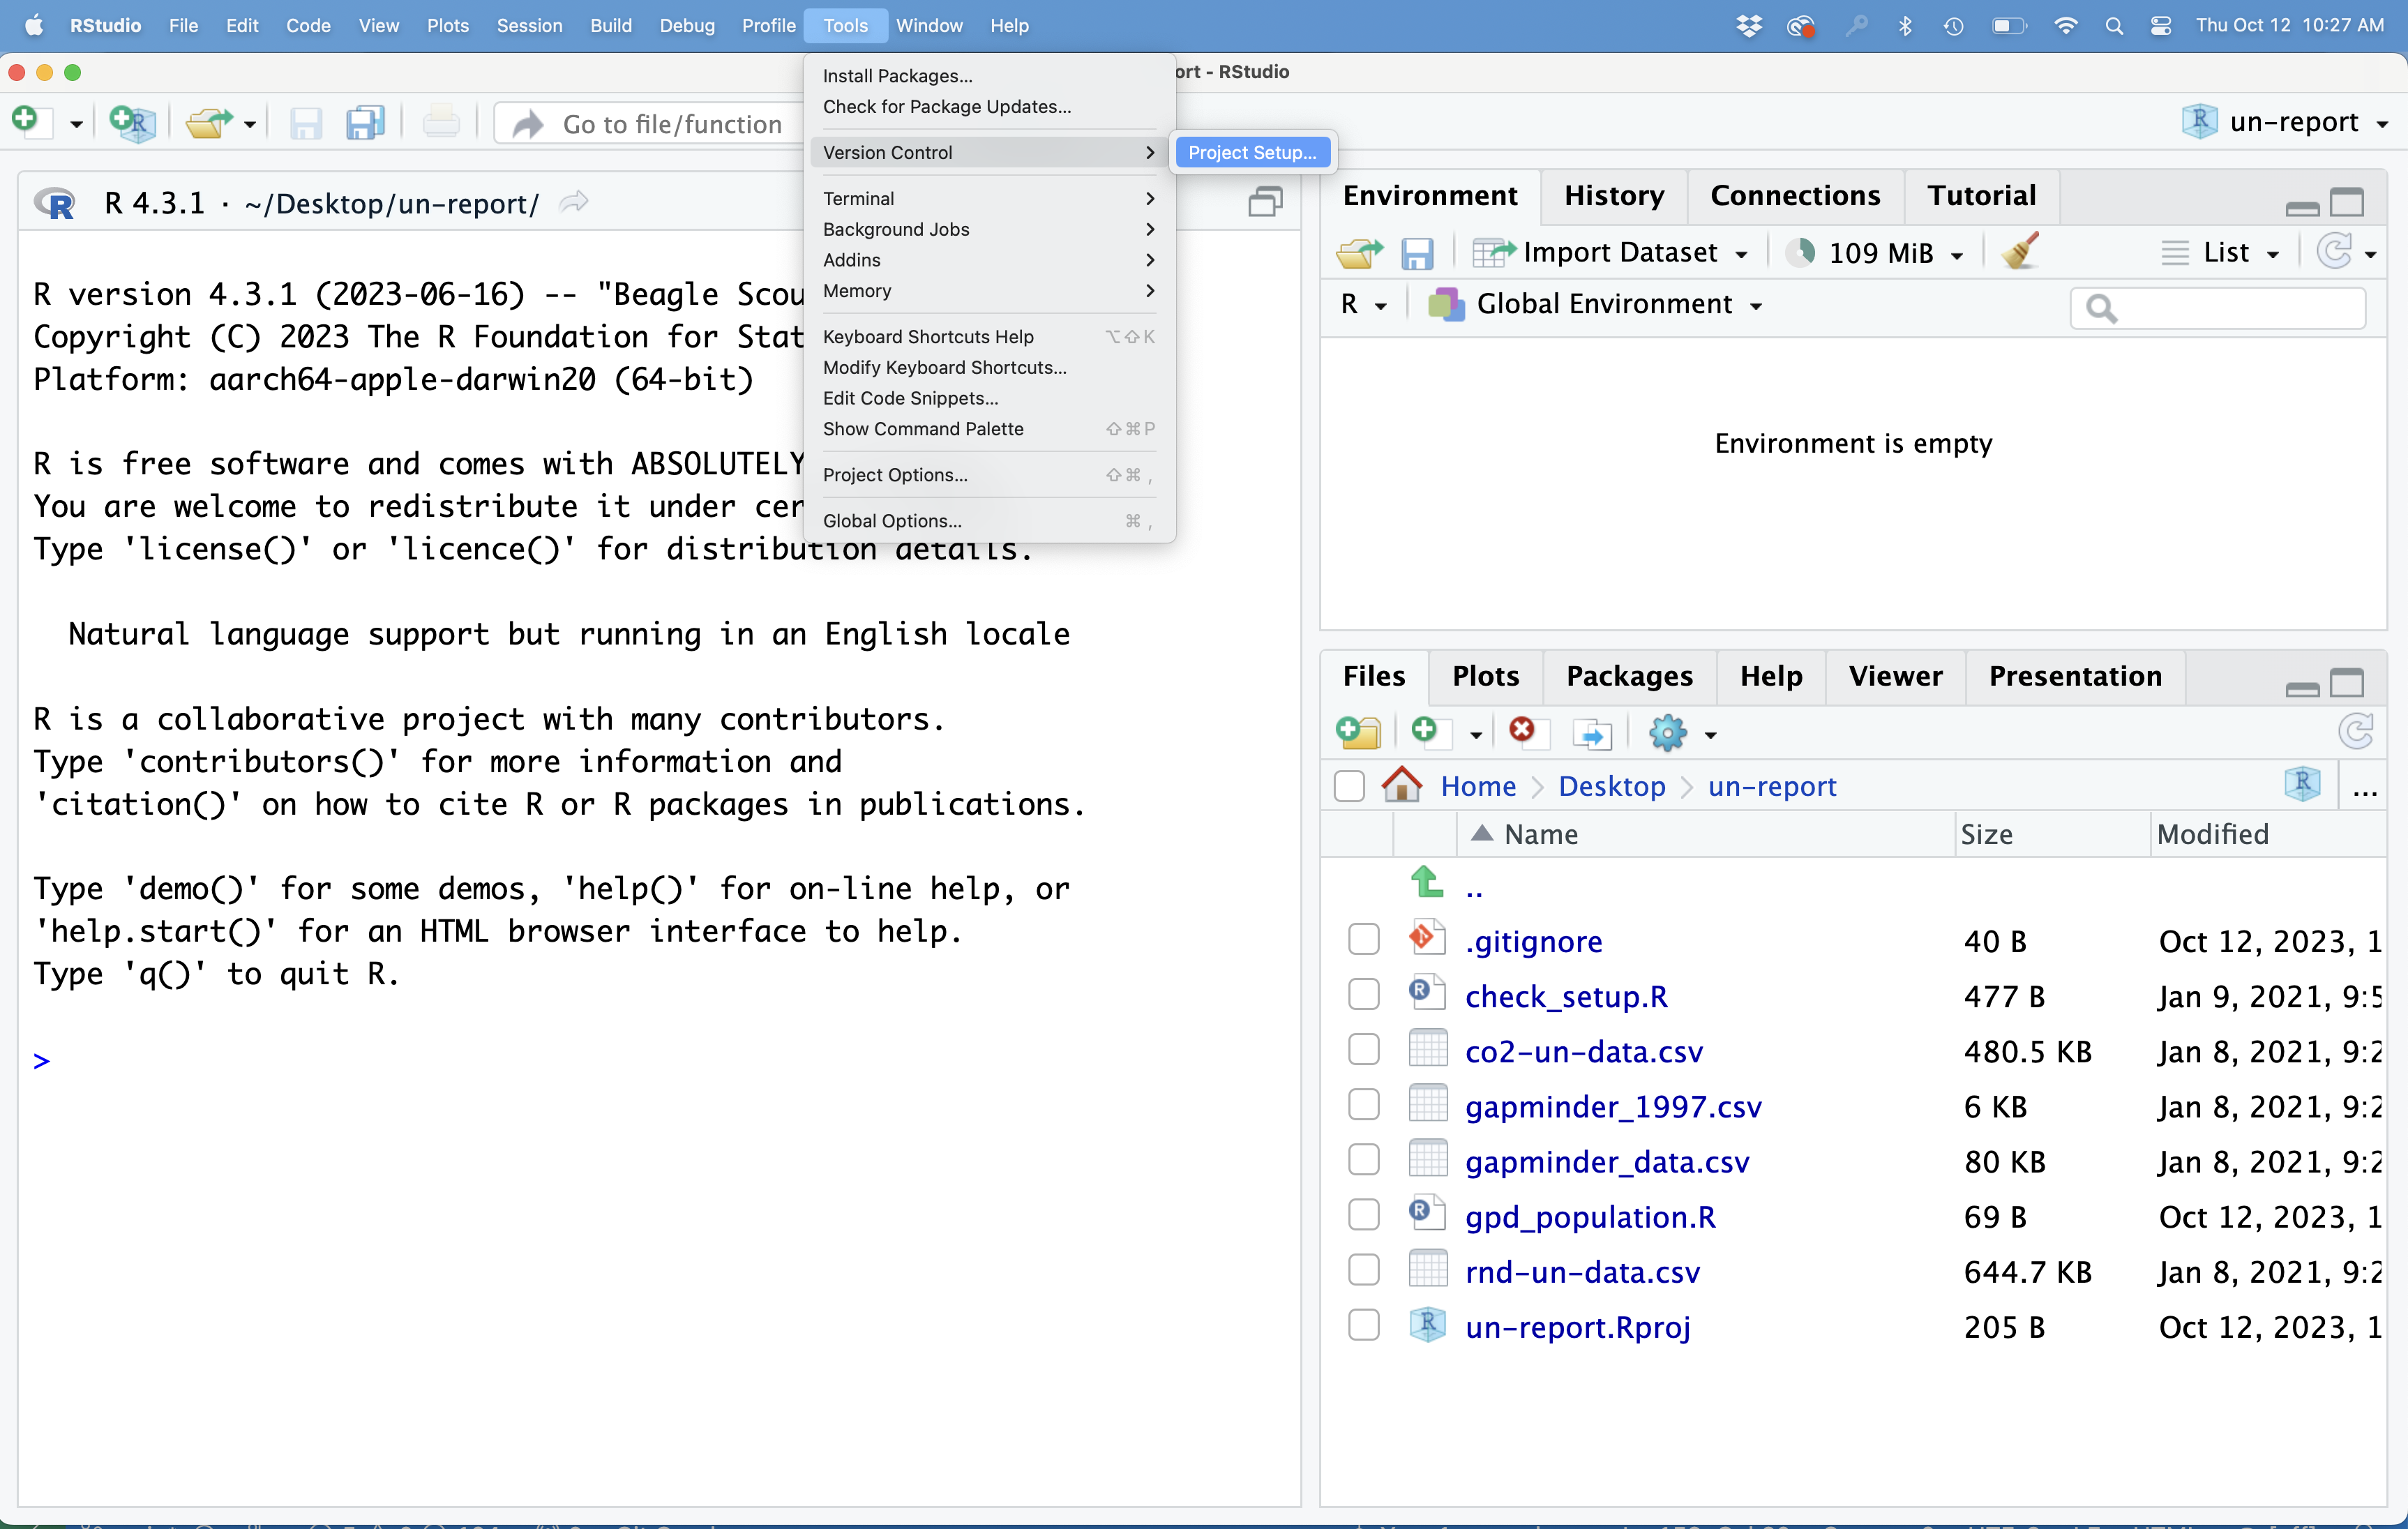This screenshot has width=2408, height=1529.
Task: Open the List view mode dropdown
Action: point(2222,253)
